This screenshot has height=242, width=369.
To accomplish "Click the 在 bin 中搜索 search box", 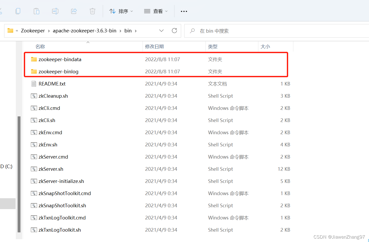I will click(x=276, y=31).
